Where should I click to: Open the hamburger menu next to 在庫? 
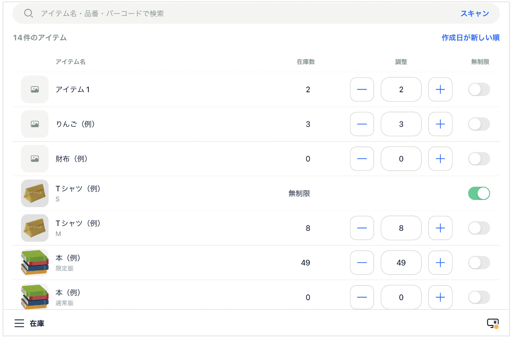click(19, 323)
